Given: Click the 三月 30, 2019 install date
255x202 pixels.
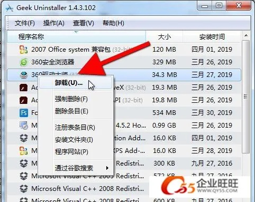Looking at the screenshot, I should pos(212,113).
